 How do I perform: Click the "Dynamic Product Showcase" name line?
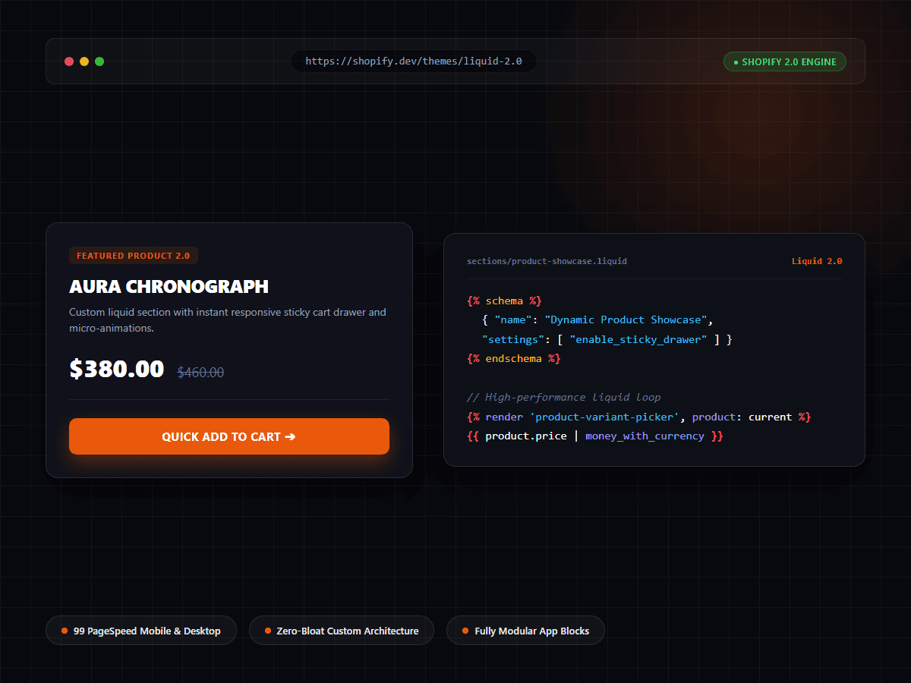[597, 319]
